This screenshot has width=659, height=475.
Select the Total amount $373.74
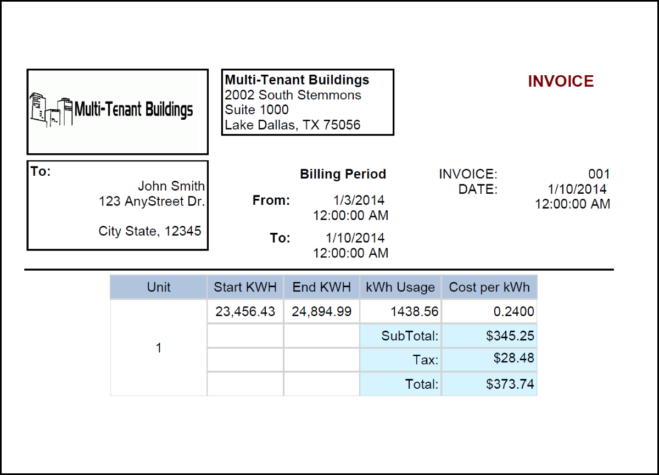(x=510, y=384)
